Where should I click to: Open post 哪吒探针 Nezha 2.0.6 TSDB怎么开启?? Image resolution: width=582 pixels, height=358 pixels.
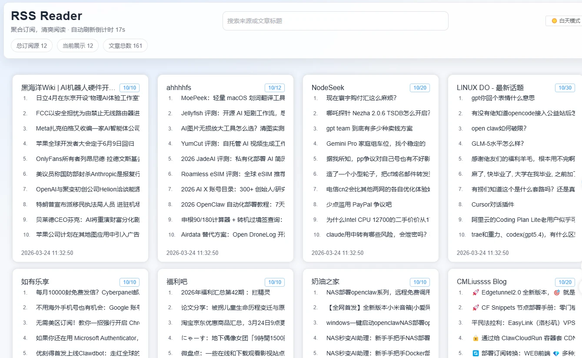click(x=378, y=113)
